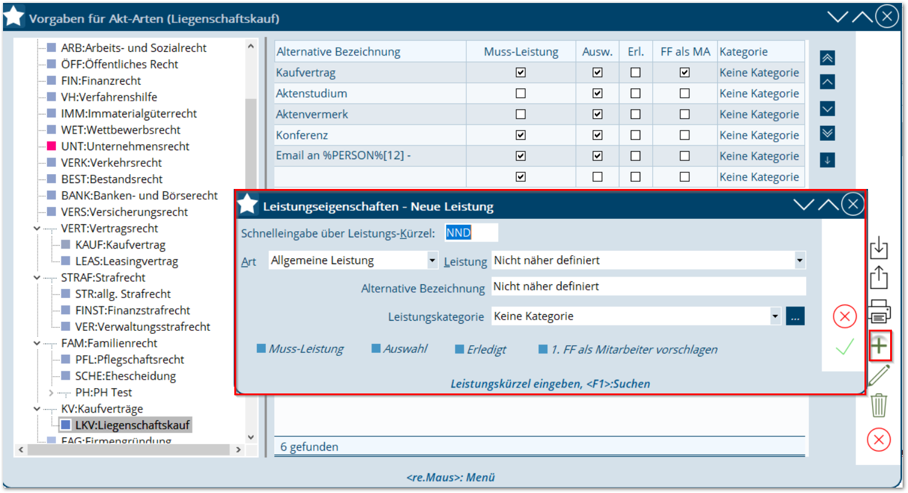Click 'Muss-Leistung' column header

521,52
